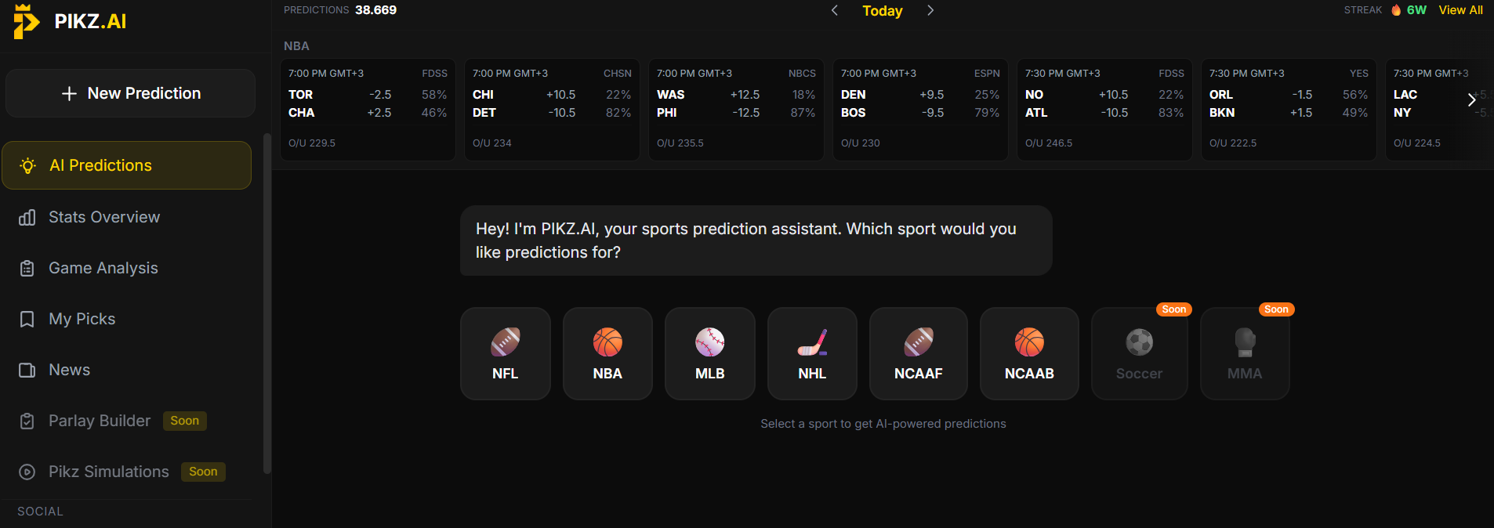
Task: Pick the MLB baseball sport icon
Action: click(x=709, y=342)
